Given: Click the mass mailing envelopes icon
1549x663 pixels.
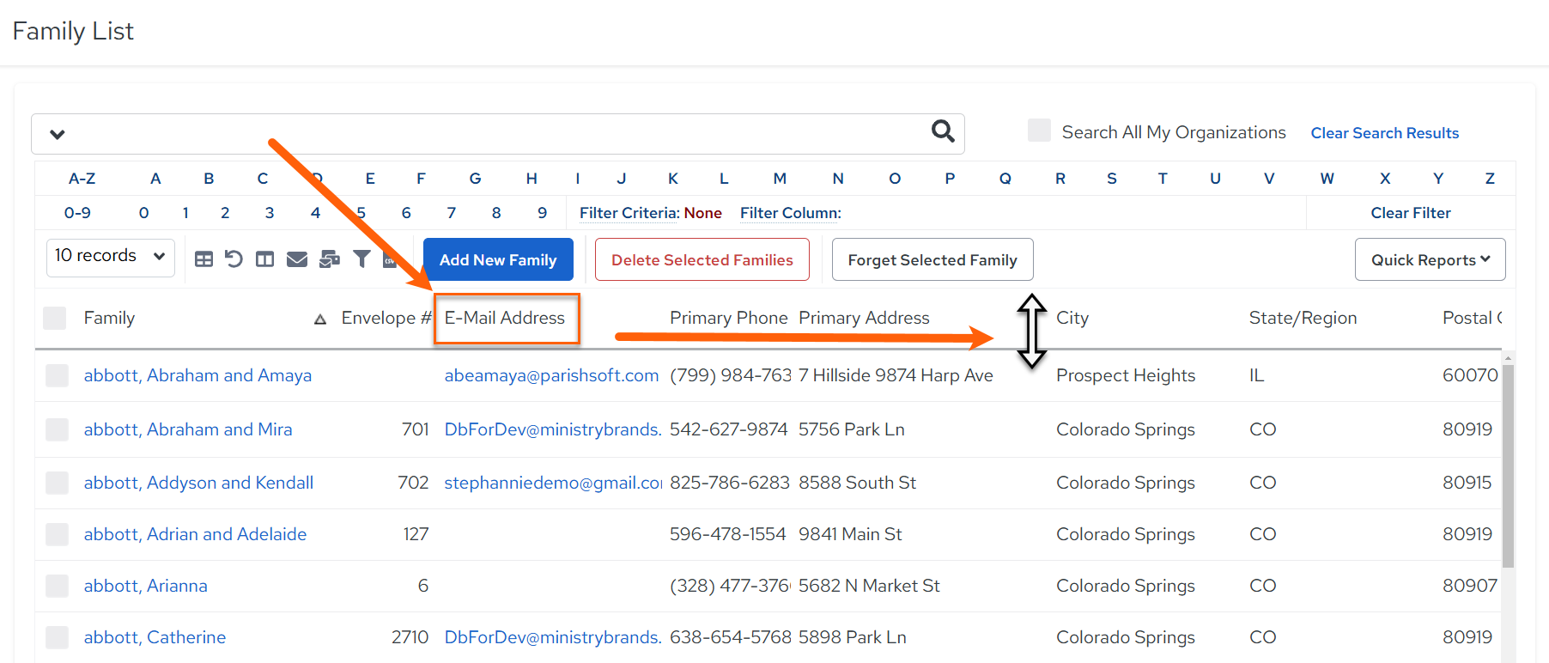Looking at the screenshot, I should click(x=330, y=259).
